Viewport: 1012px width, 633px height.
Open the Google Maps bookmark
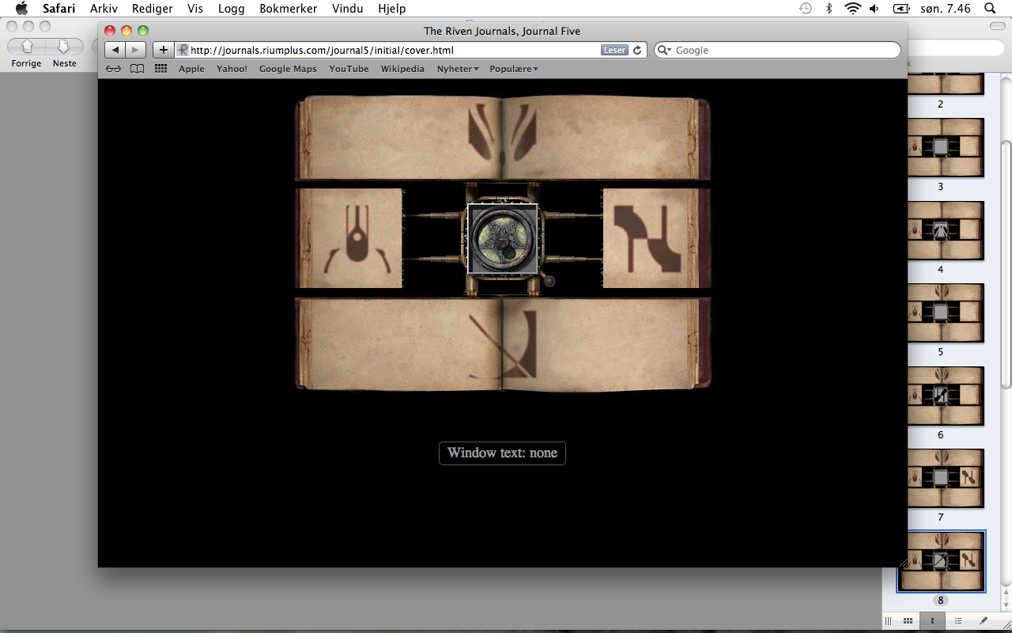tap(288, 69)
